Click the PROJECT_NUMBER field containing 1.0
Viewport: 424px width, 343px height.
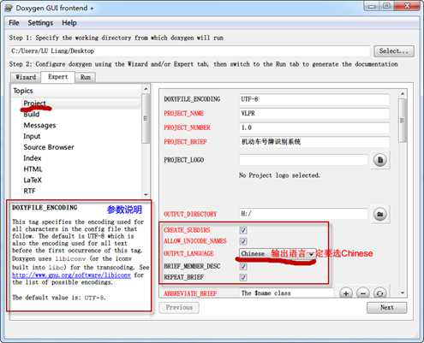tap(314, 127)
